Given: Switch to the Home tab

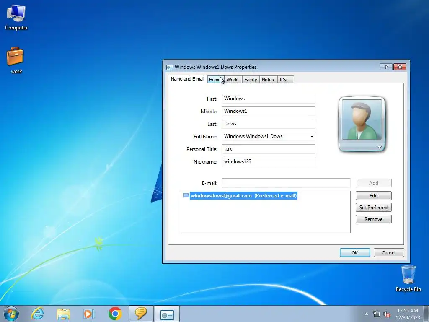Looking at the screenshot, I should tap(216, 80).
